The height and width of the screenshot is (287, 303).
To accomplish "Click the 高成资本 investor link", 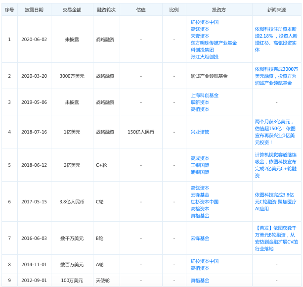I will pyautogui.click(x=200, y=158).
